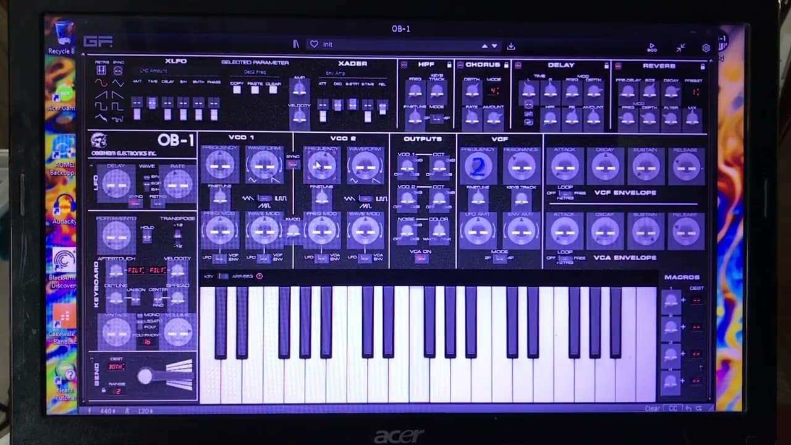Click Paste under Selected Parameter
The image size is (791, 445).
(255, 90)
